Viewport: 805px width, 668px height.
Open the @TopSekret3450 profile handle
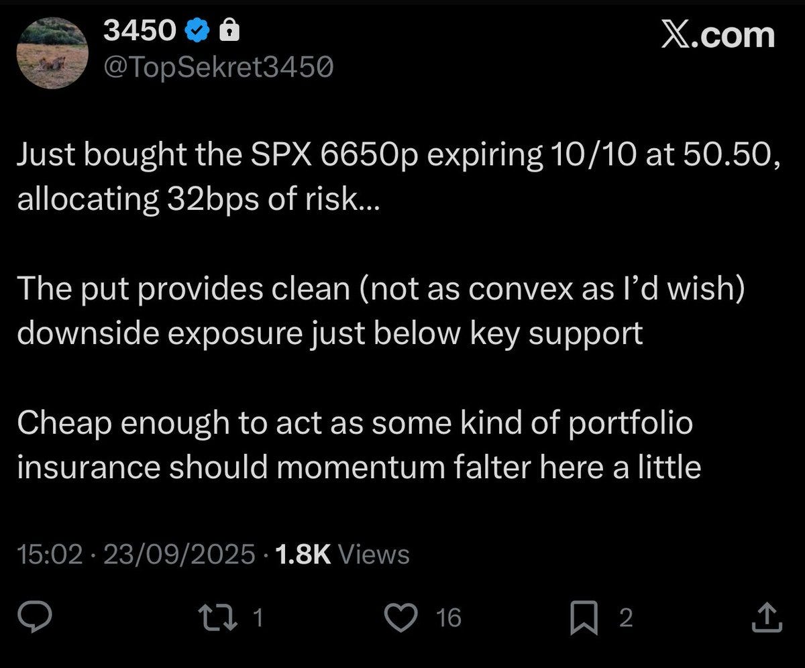(x=220, y=68)
